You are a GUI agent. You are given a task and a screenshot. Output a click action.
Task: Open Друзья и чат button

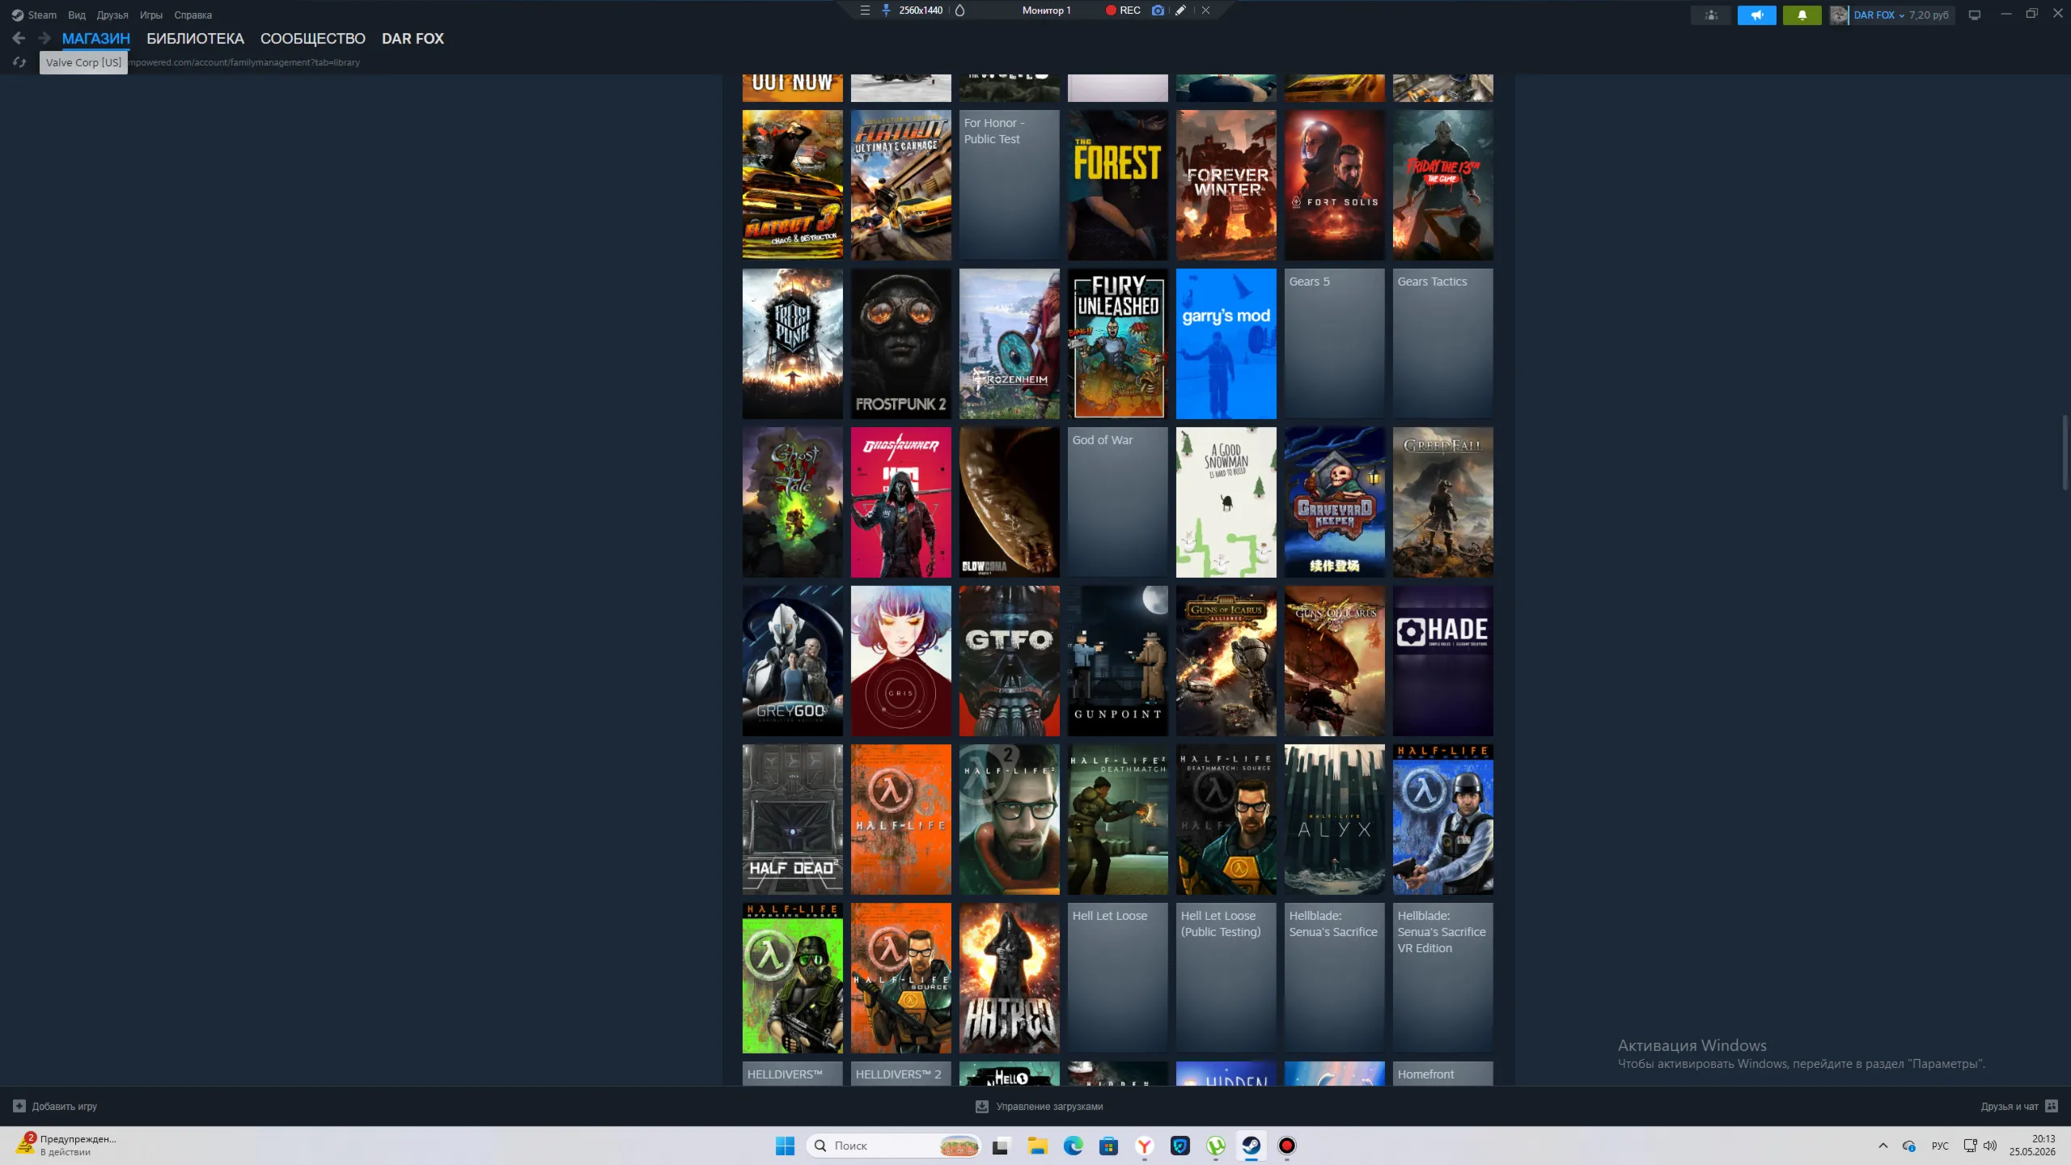pos(2019,1106)
